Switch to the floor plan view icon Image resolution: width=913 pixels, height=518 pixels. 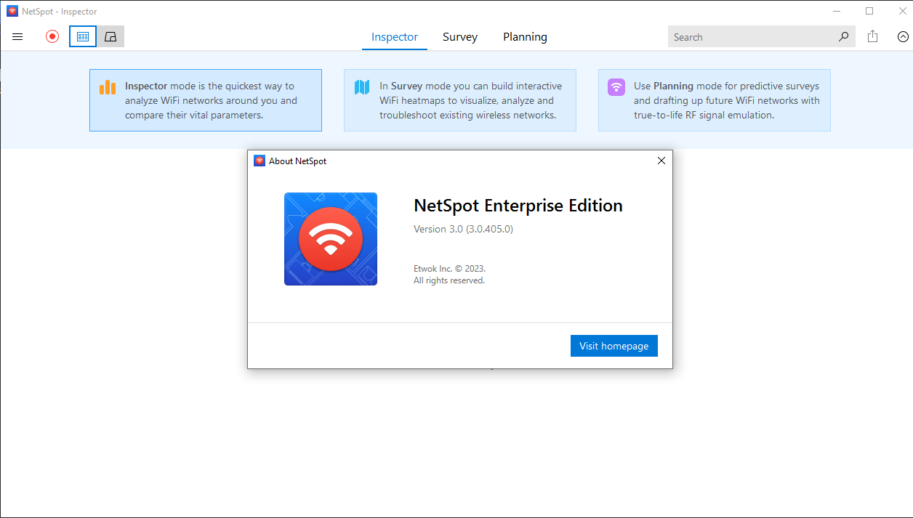point(110,36)
